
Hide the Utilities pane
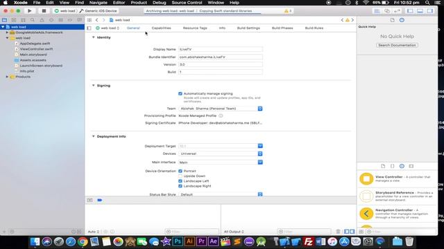click(430, 11)
